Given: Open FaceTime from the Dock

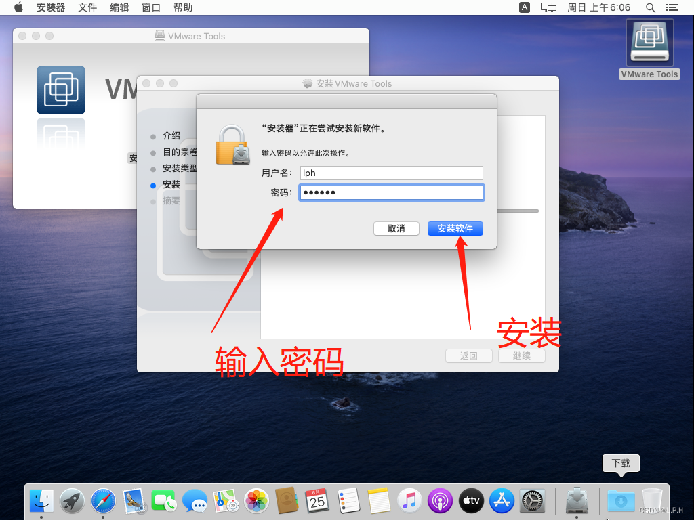Looking at the screenshot, I should click(164, 500).
